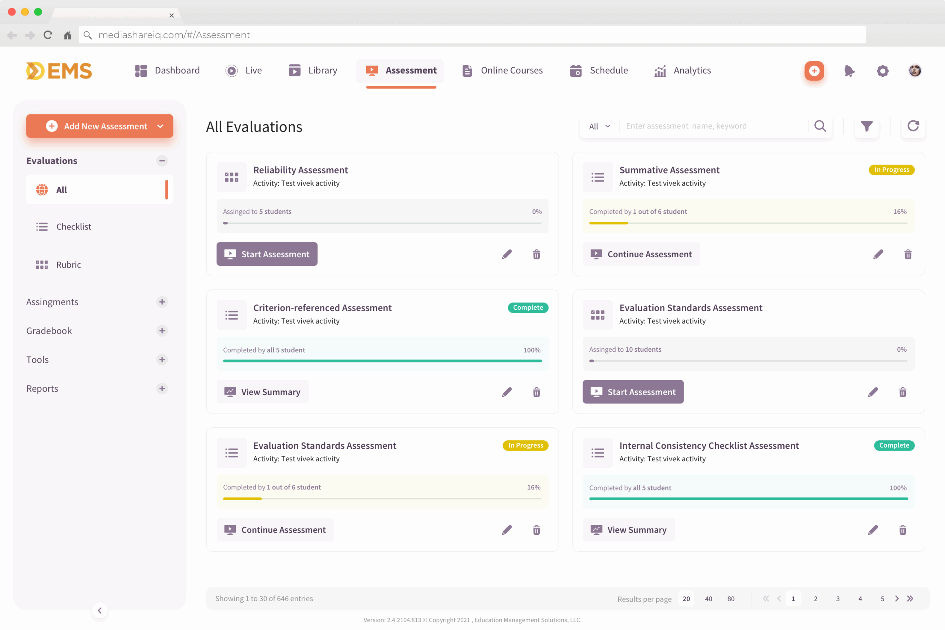This screenshot has height=630, width=945.
Task: Click the filter funnel icon
Action: [866, 126]
